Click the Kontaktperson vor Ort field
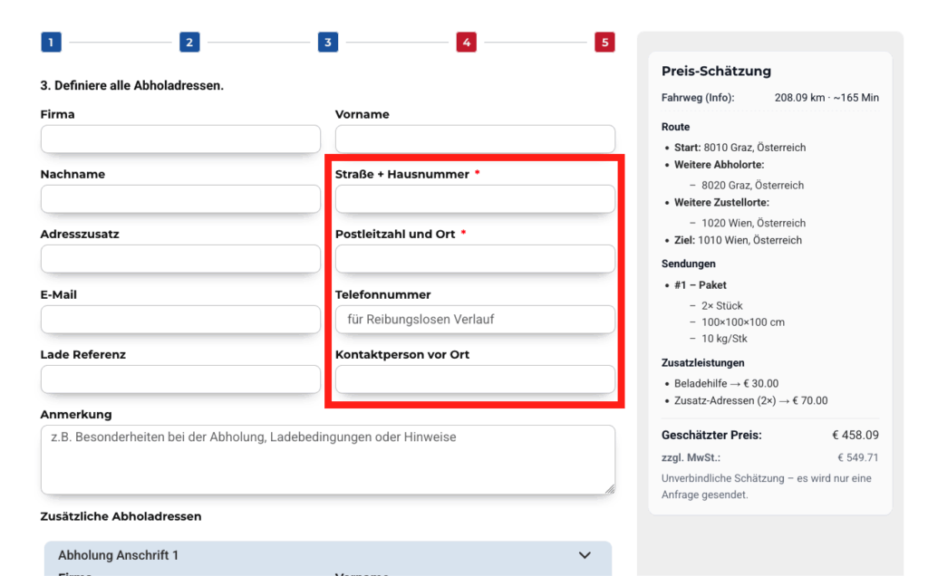This screenshot has width=928, height=576. [x=475, y=379]
